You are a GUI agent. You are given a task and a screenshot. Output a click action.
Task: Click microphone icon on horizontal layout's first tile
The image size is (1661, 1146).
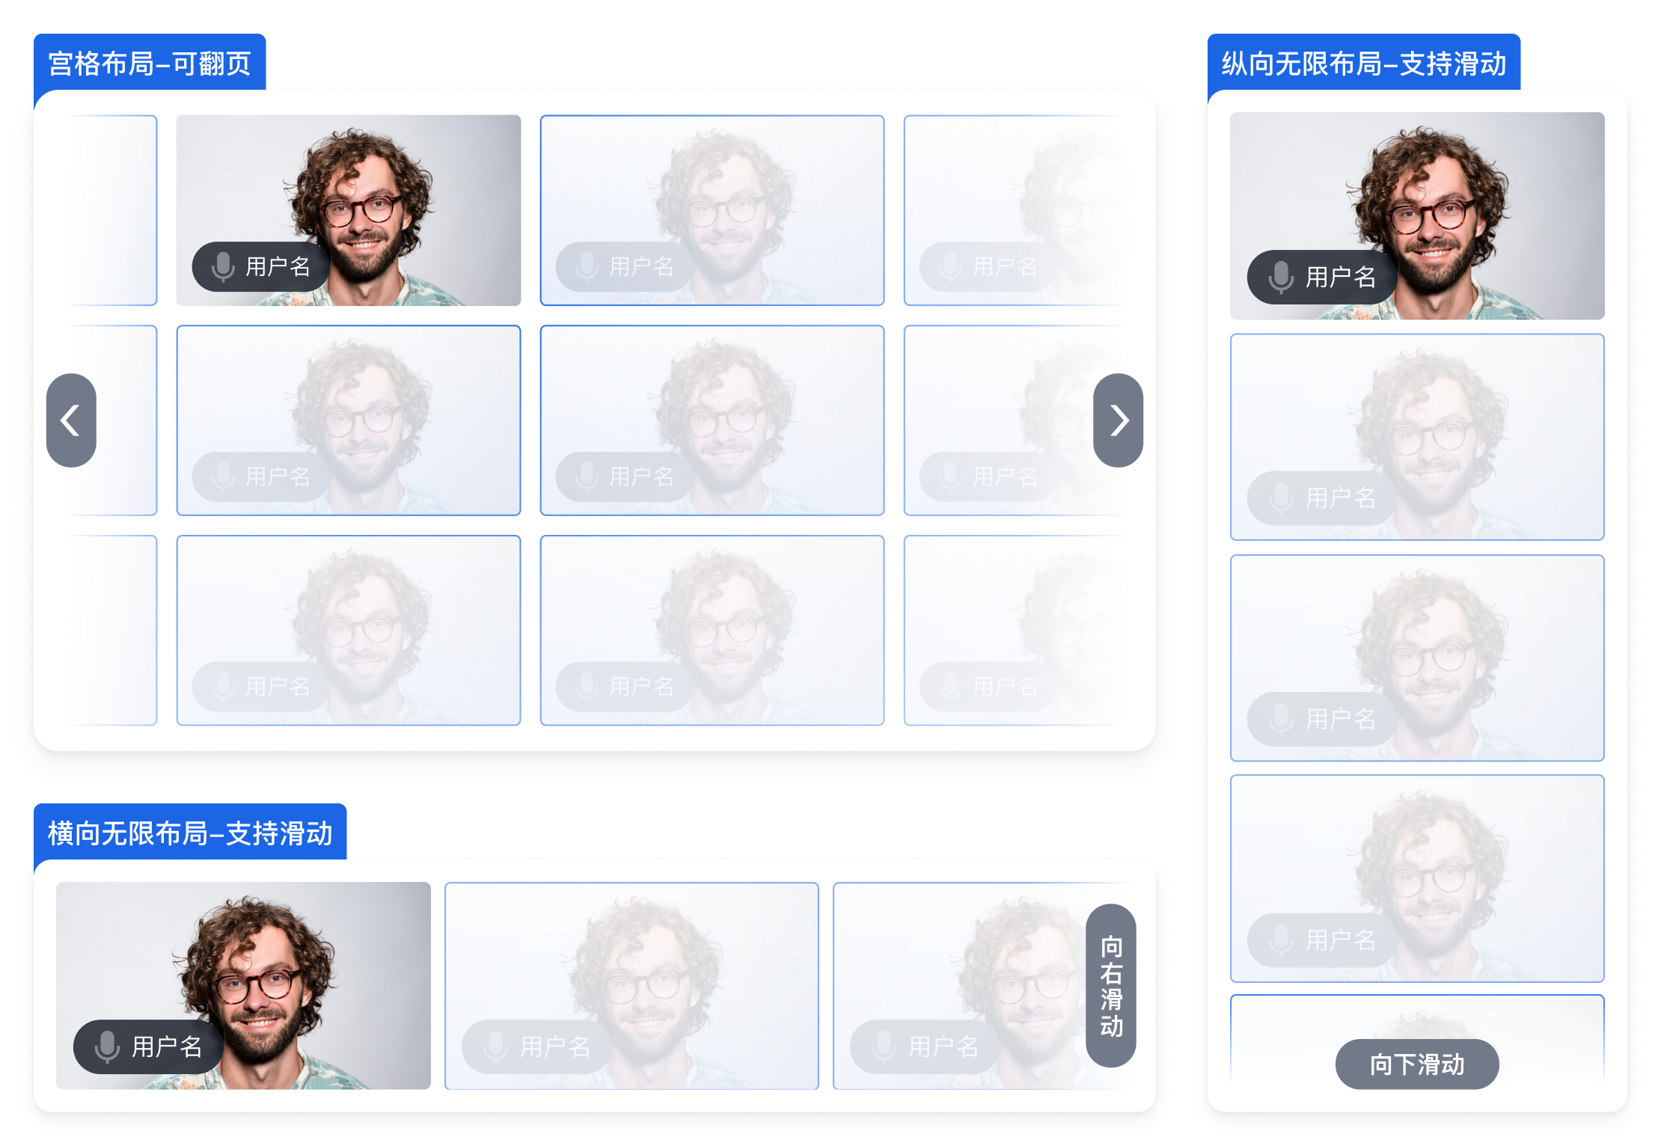tap(107, 1047)
